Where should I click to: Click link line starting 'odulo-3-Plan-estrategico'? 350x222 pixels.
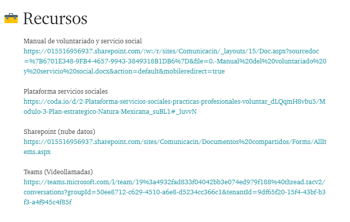tap(110, 111)
